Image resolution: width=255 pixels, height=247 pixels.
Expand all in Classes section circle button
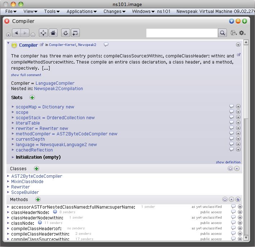click(230, 169)
